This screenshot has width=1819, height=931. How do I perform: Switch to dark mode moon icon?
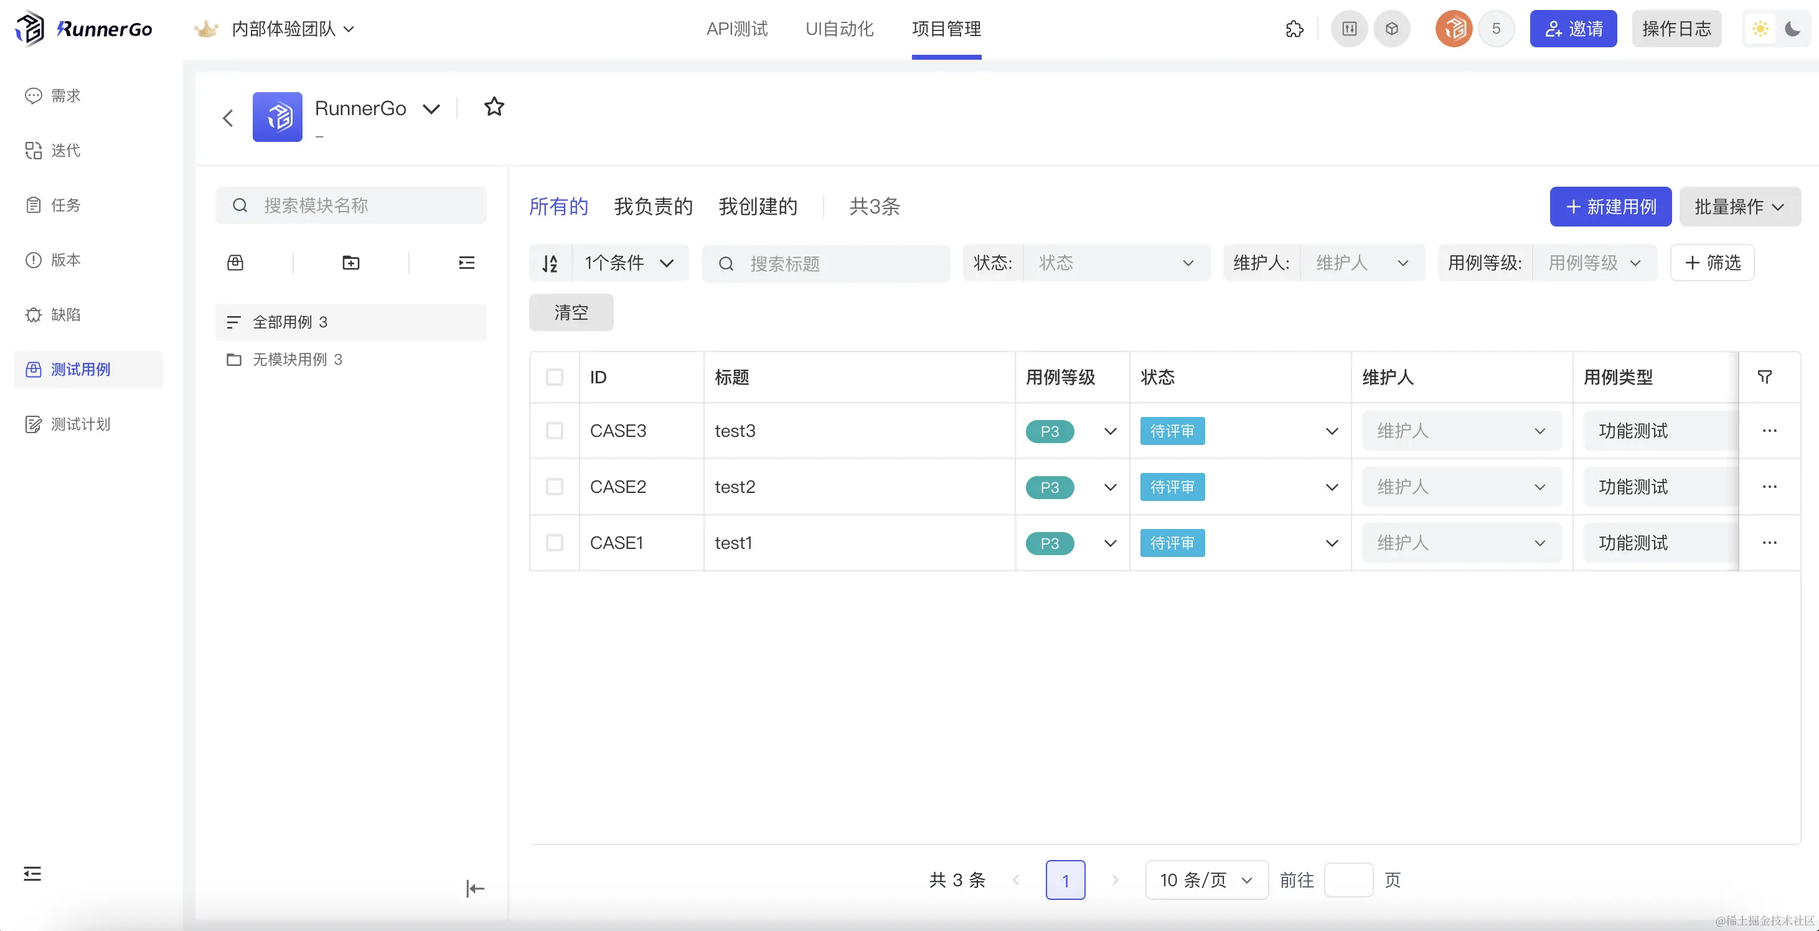(1792, 29)
